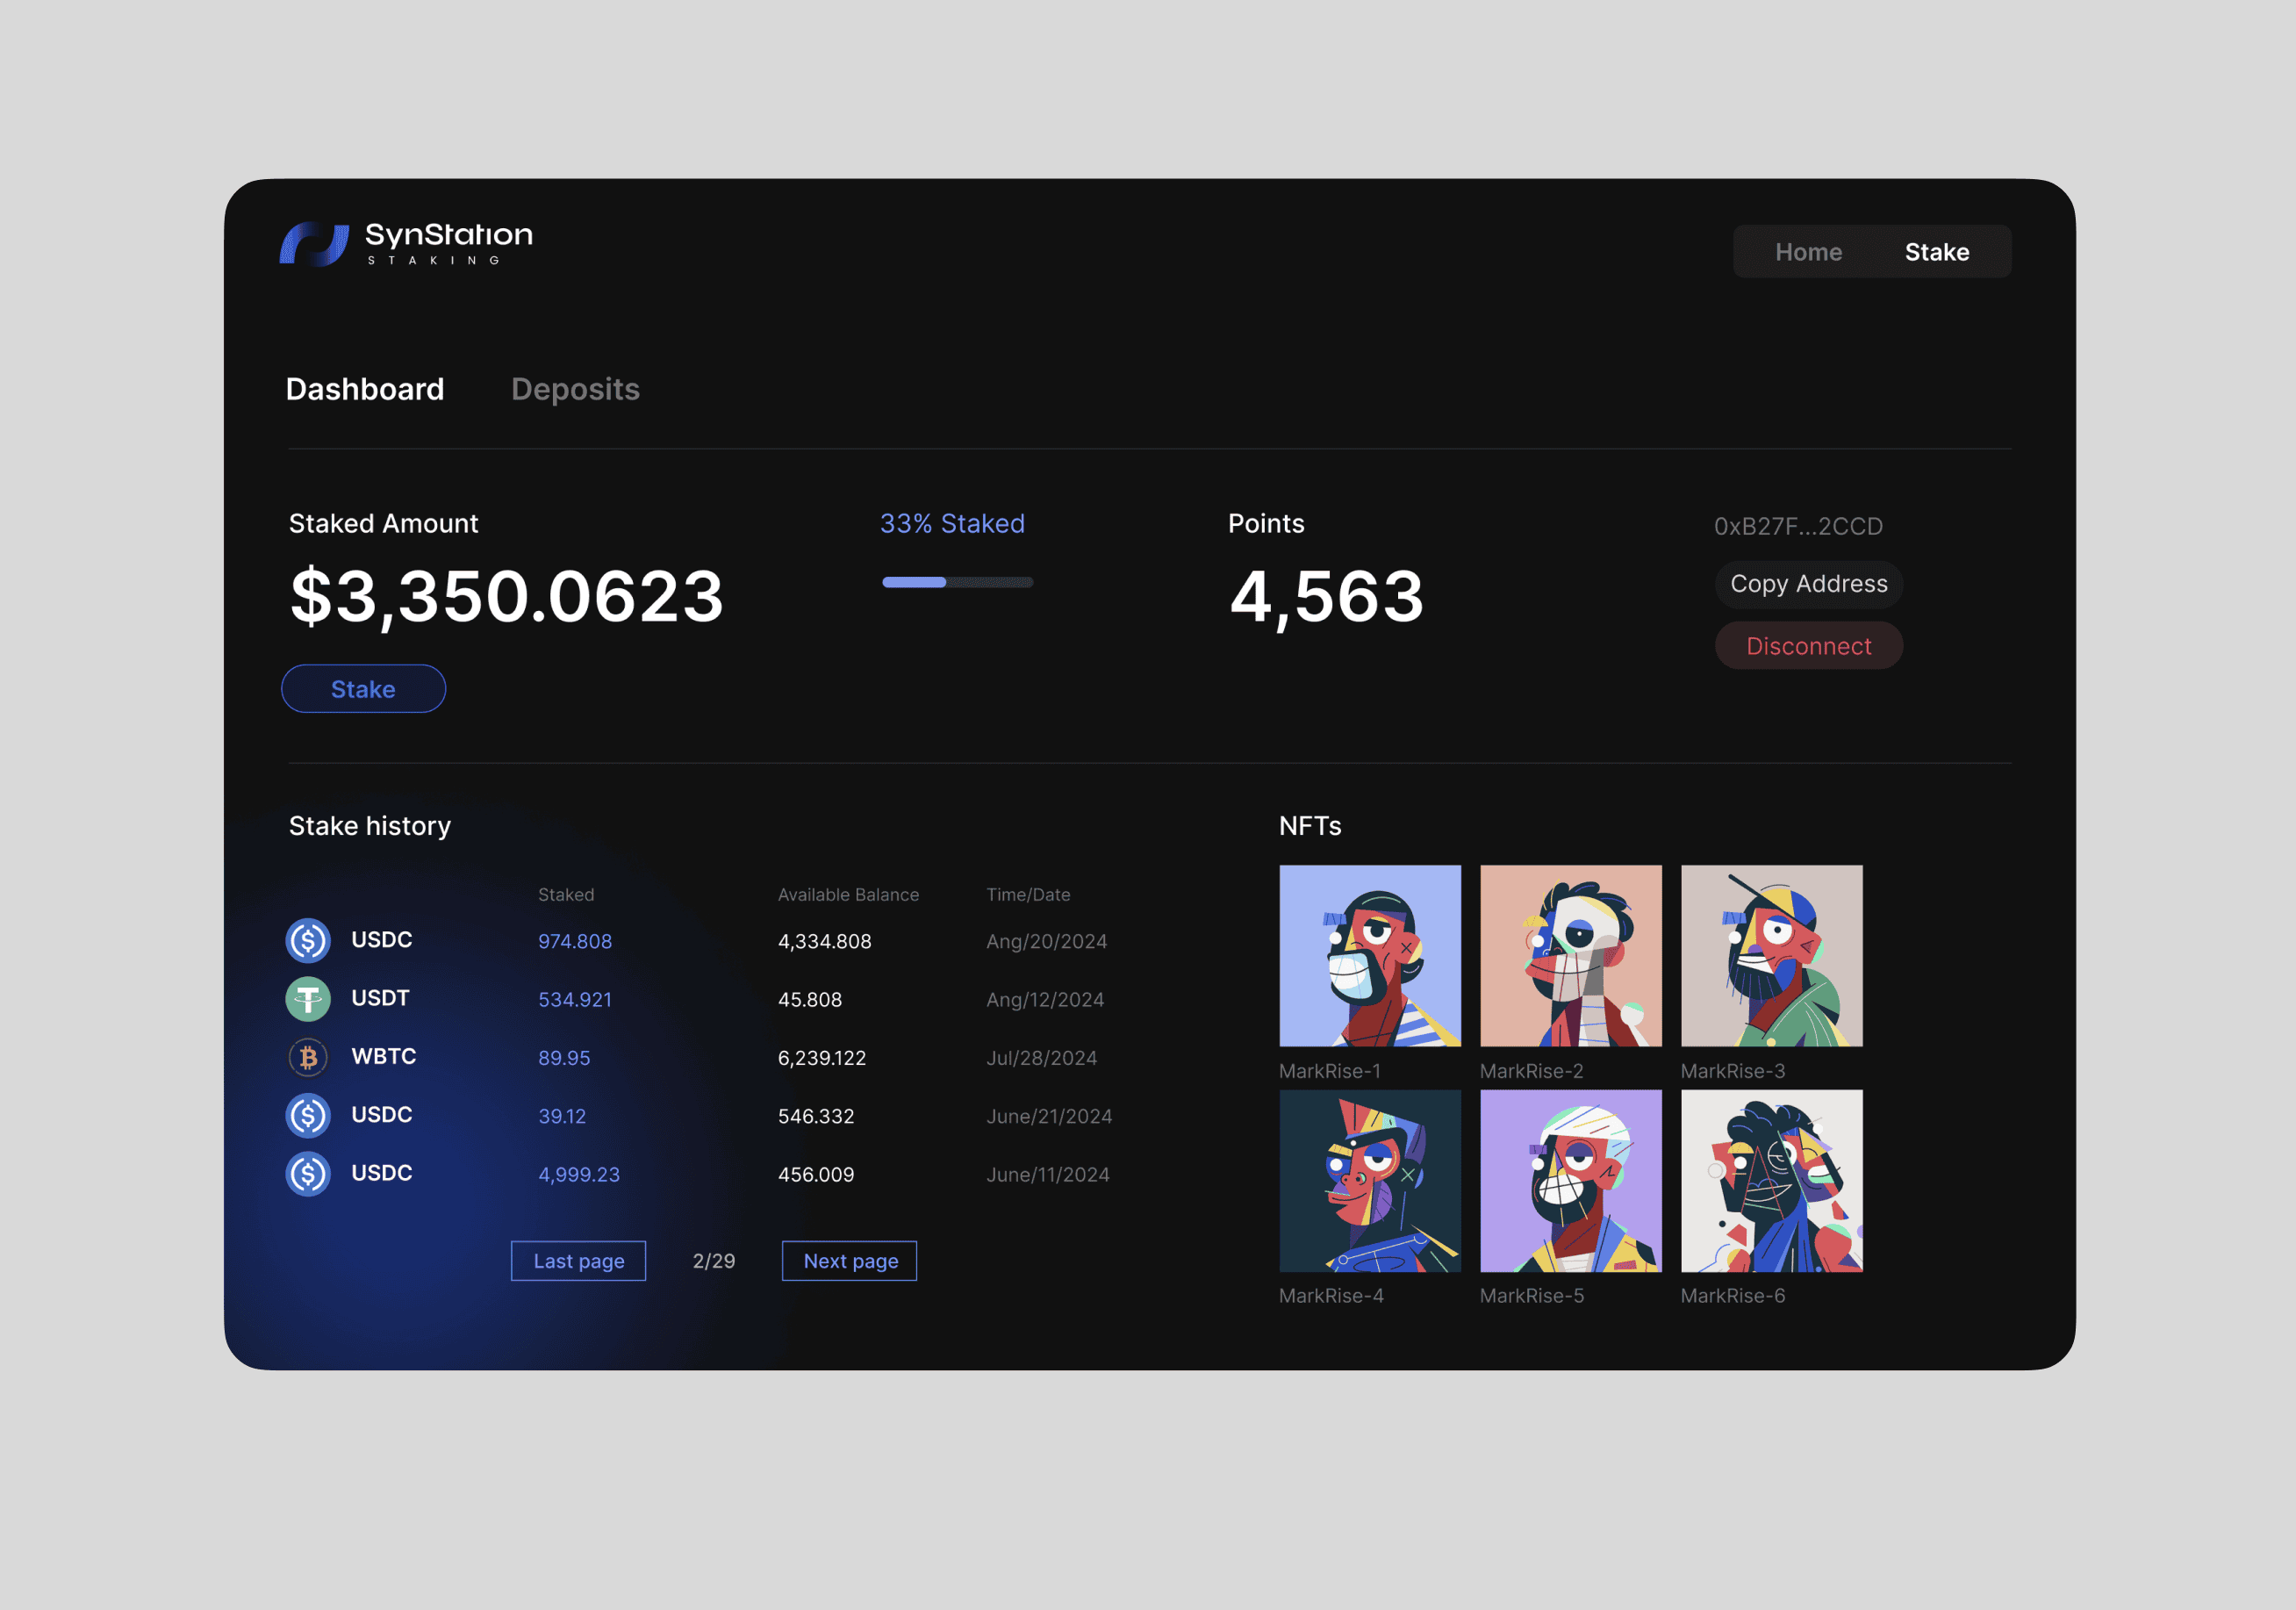Open the MarkRise-1 NFT thumbnail
2296x1610 pixels.
click(1370, 955)
